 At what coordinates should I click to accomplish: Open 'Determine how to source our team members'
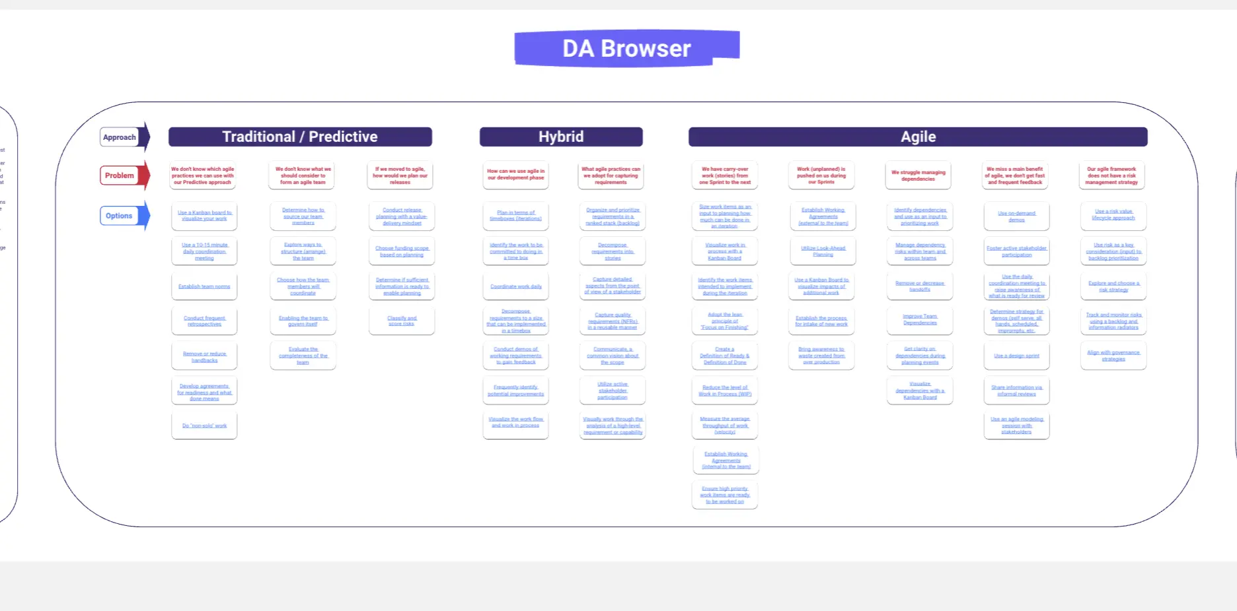click(303, 216)
